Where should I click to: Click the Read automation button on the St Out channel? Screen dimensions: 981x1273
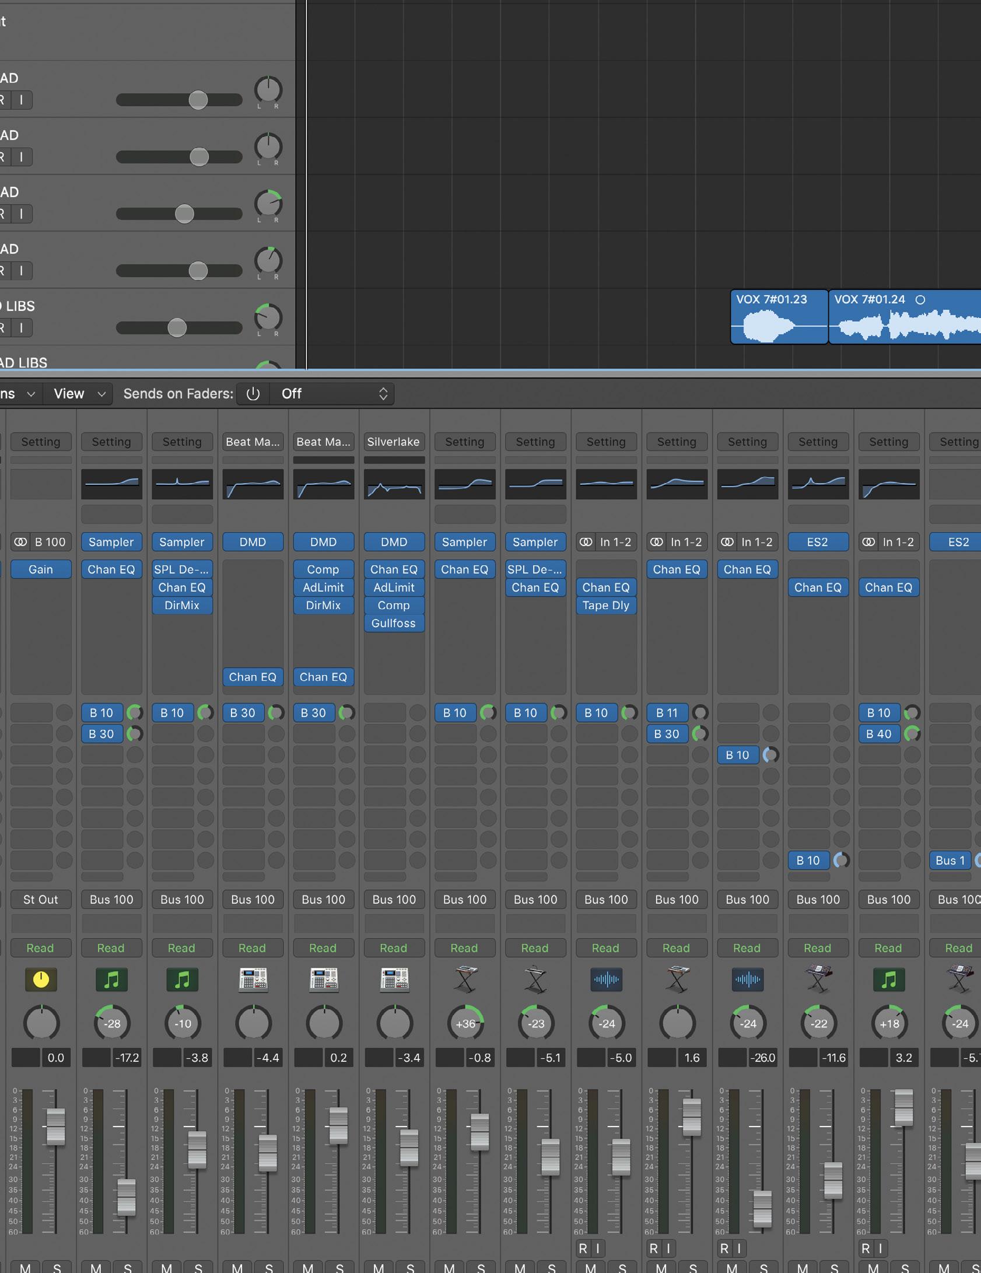pyautogui.click(x=41, y=948)
